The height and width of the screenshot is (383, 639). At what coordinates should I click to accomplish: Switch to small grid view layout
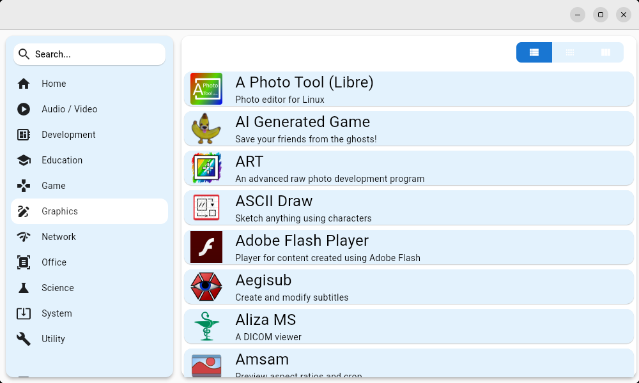pyautogui.click(x=570, y=52)
